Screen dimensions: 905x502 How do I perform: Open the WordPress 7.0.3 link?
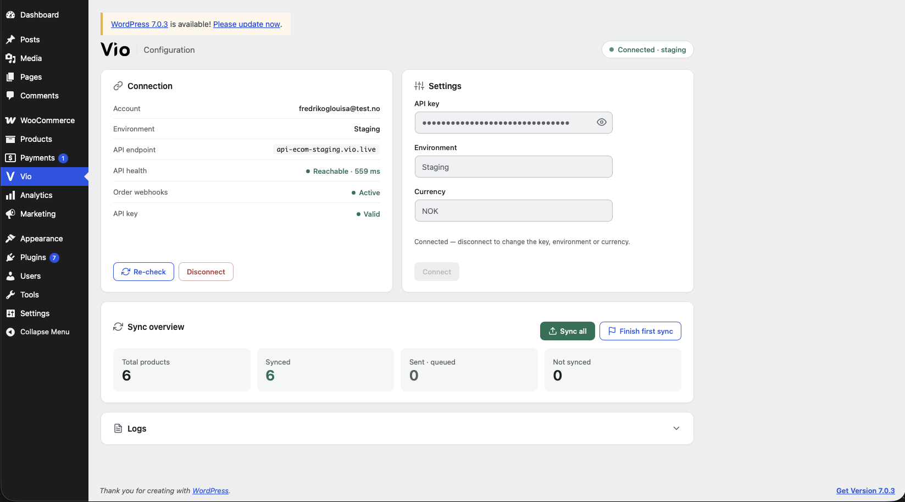(x=140, y=24)
